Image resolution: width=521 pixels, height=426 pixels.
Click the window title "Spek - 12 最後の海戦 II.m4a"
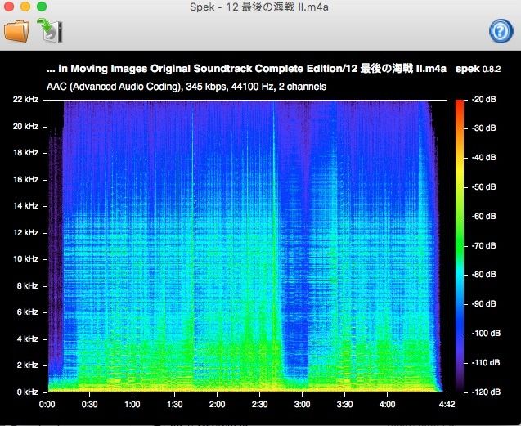pos(259,7)
